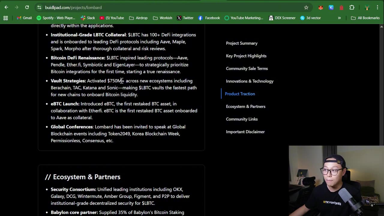This screenshot has width=384, height=216.
Task: Open Chrome three-dot menu
Action: (377, 7)
